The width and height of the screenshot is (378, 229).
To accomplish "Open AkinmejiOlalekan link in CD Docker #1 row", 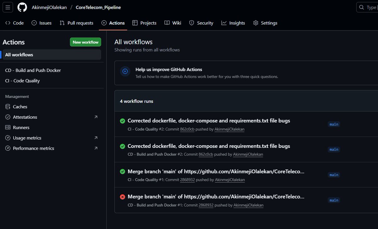I will click(x=248, y=205).
